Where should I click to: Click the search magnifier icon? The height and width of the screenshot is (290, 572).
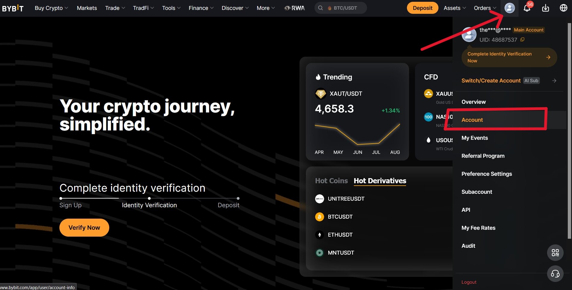point(321,8)
